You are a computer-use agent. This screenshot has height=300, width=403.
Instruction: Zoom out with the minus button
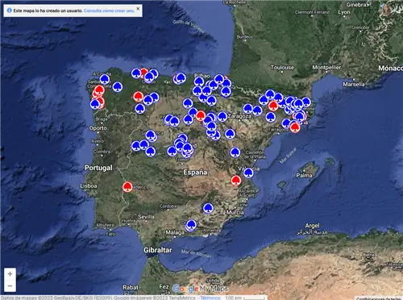click(x=10, y=285)
